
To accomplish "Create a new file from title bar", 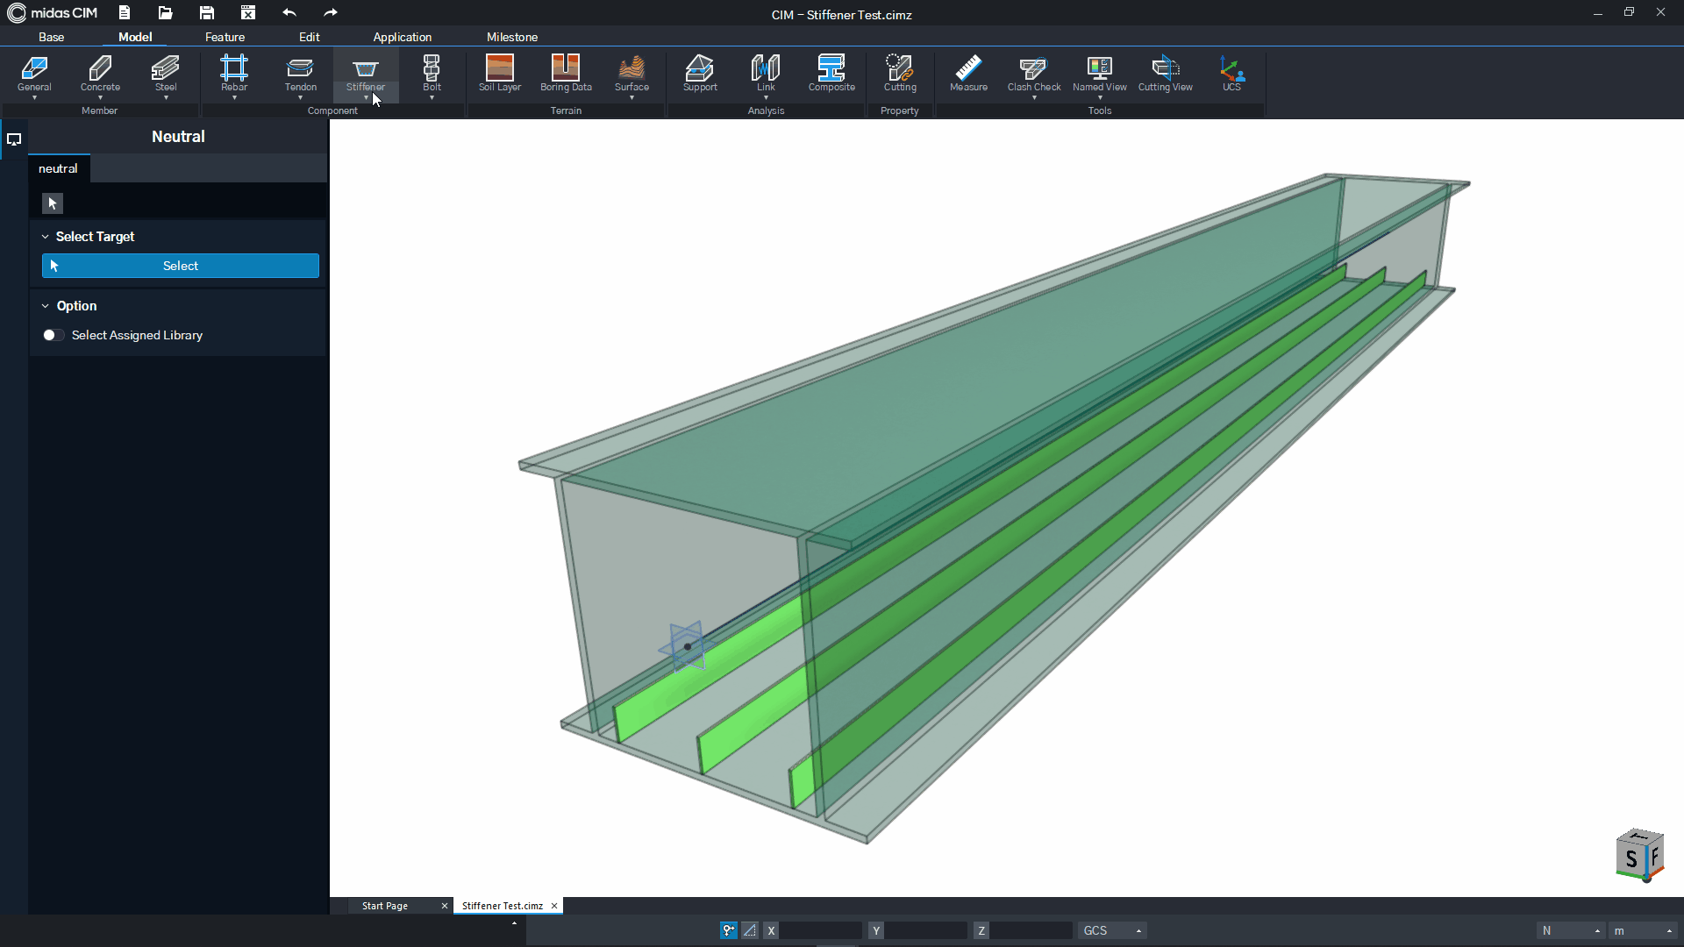I will point(125,13).
